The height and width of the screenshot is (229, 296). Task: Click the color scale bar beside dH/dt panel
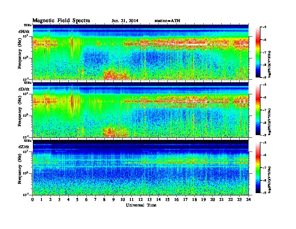[x=258, y=52]
